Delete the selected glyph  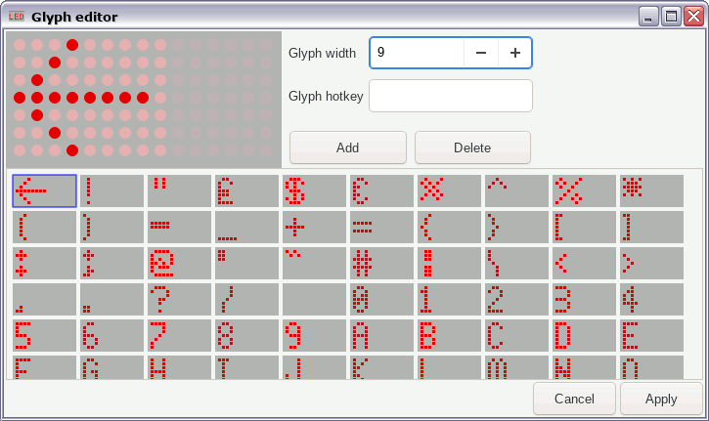[x=472, y=147]
